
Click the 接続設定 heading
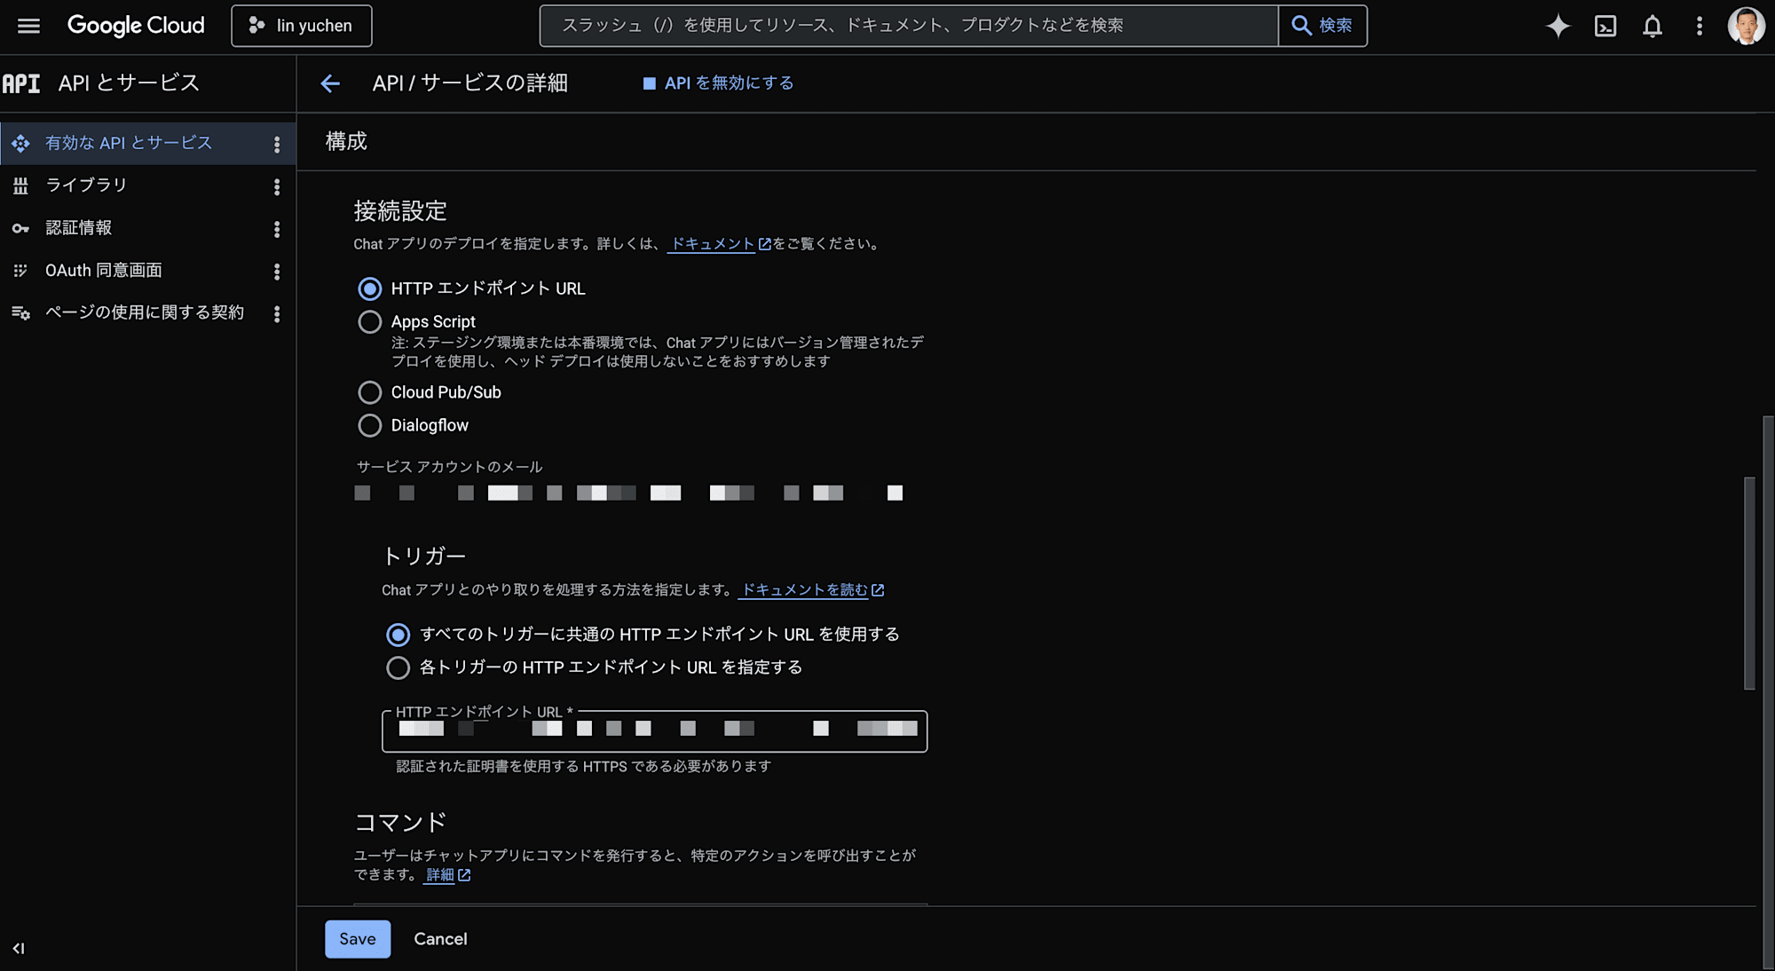tap(400, 211)
